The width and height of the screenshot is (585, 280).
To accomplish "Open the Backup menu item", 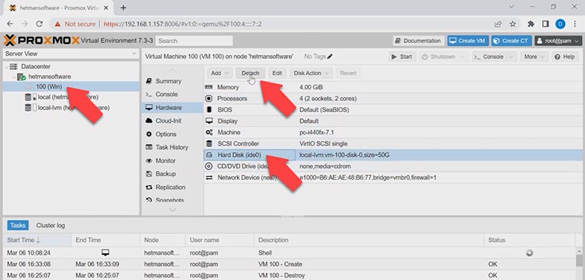I will (x=166, y=174).
